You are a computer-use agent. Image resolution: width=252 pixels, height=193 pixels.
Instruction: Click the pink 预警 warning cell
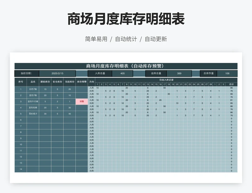click(82, 102)
